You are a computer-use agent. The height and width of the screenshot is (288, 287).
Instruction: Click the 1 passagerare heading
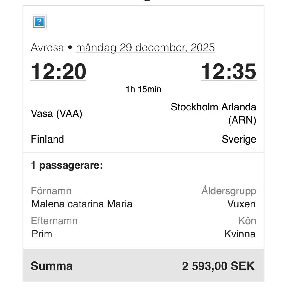tap(67, 165)
